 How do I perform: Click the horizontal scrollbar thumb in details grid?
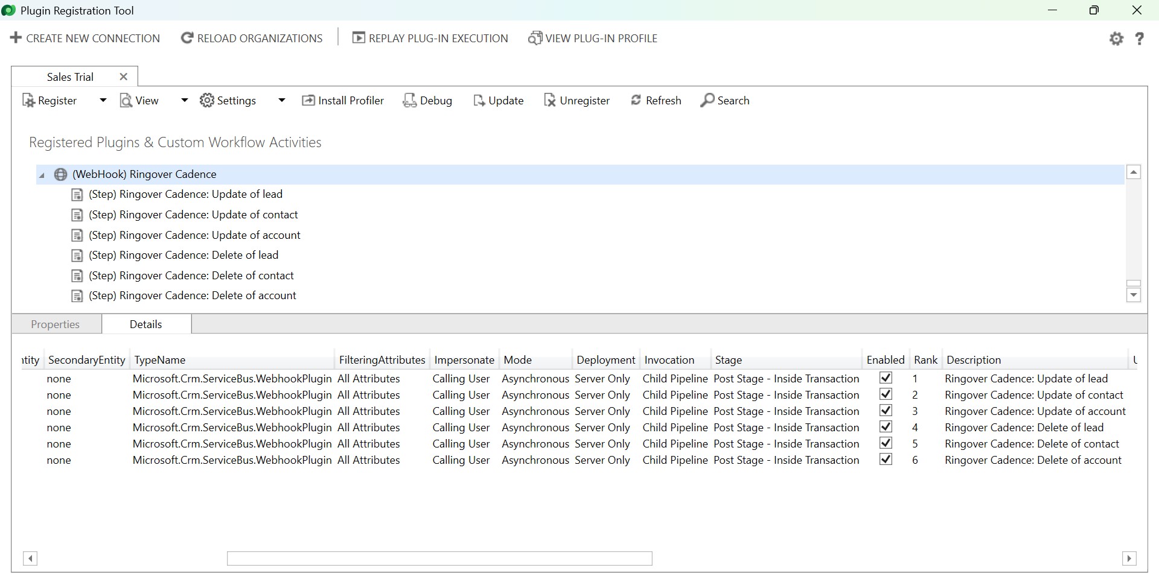(439, 558)
